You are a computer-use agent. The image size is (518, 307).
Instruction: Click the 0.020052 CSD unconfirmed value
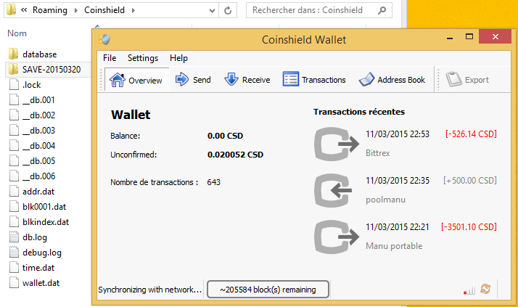pos(235,155)
